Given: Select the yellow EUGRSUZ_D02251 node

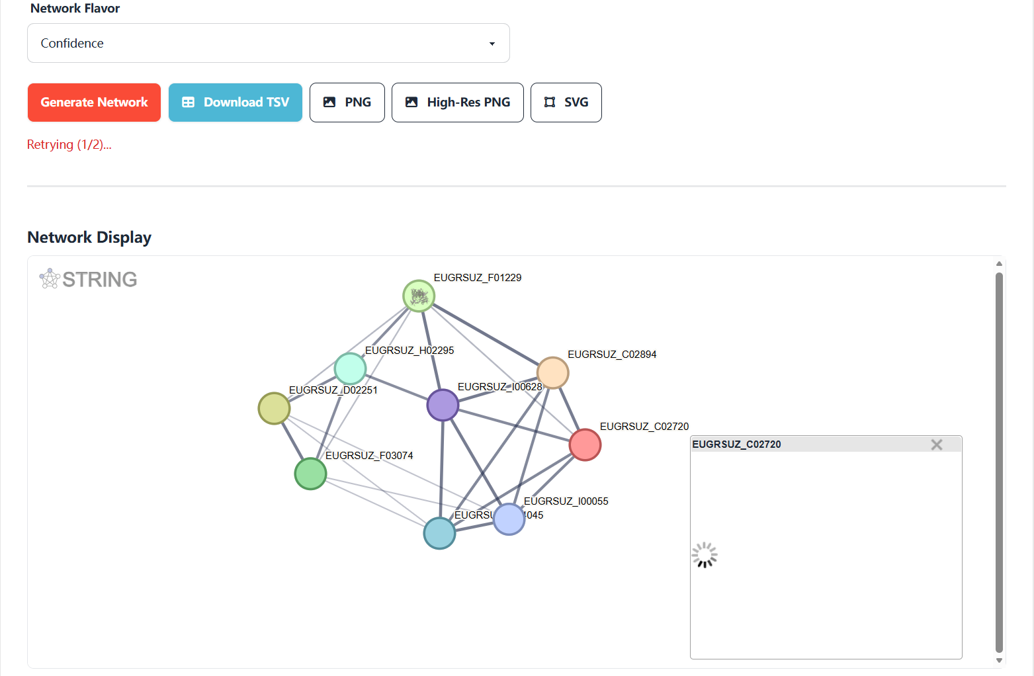Looking at the screenshot, I should (273, 408).
